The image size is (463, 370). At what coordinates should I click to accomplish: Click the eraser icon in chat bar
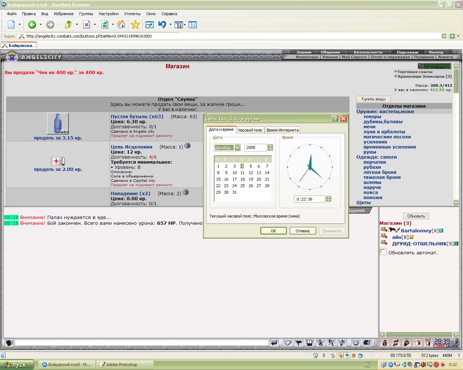tap(288, 343)
